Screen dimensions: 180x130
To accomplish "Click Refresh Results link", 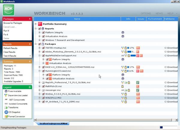I will pos(10,48).
